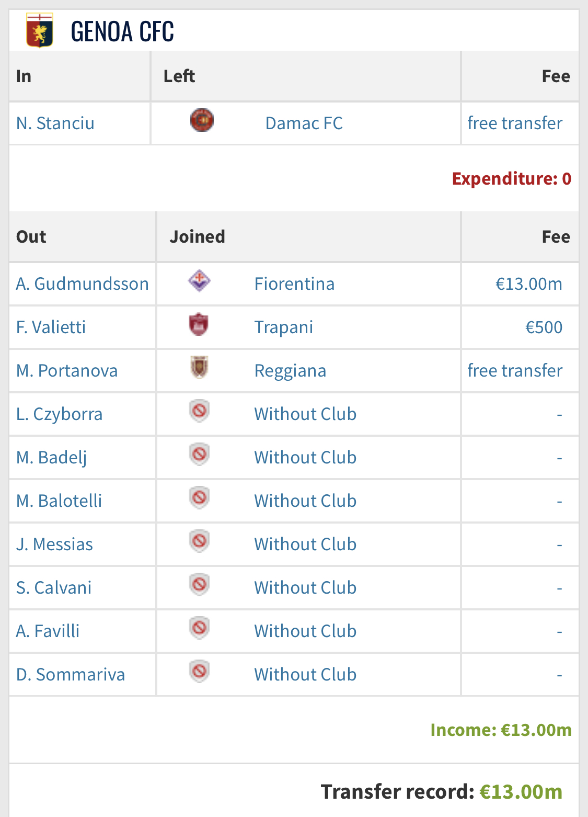Click the no-club icon beside D. Sommariva
The image size is (588, 817).
199,672
